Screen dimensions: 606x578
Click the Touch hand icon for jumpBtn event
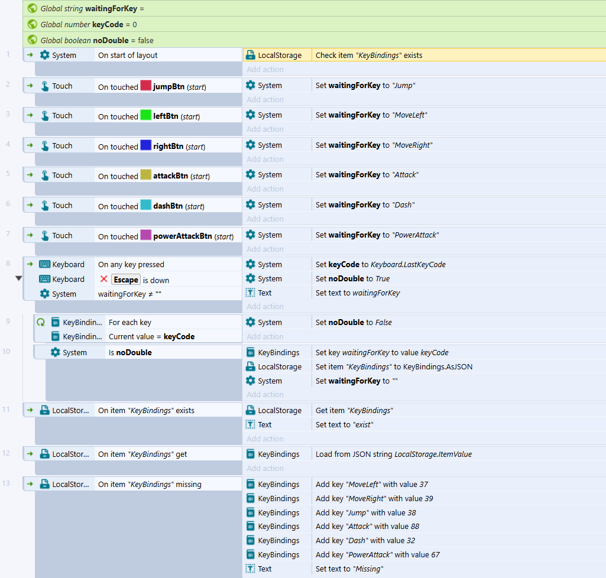45,86
